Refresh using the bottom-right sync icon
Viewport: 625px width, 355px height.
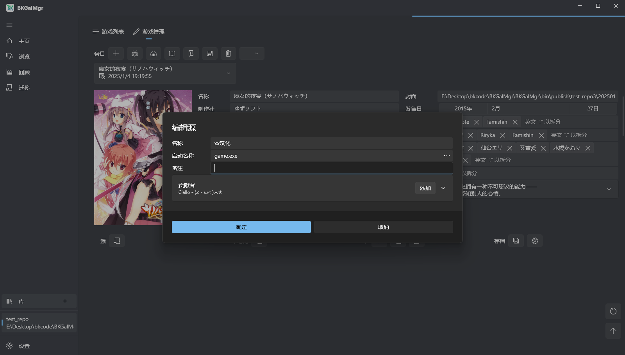pyautogui.click(x=613, y=311)
